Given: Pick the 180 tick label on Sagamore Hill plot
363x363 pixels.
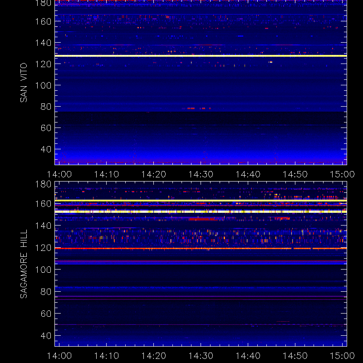Looking at the screenshot, I should [x=43, y=184].
